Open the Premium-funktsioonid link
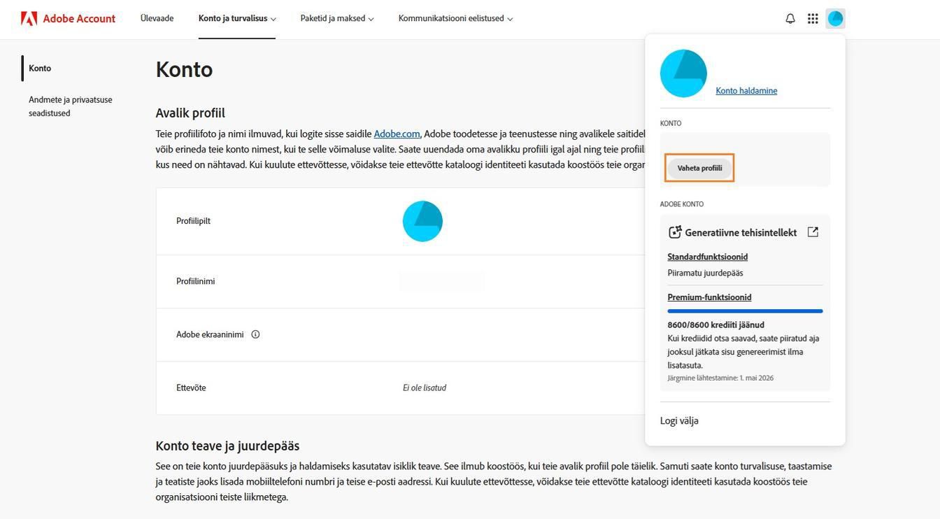 pos(709,297)
